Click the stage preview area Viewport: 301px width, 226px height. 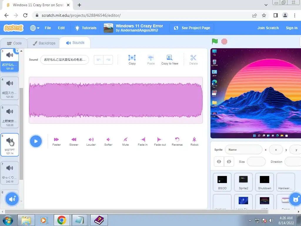pos(256,93)
